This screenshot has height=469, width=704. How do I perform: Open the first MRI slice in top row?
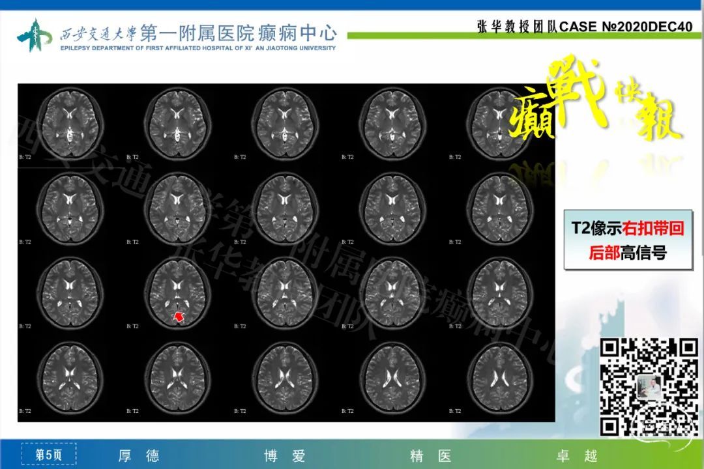(70, 123)
